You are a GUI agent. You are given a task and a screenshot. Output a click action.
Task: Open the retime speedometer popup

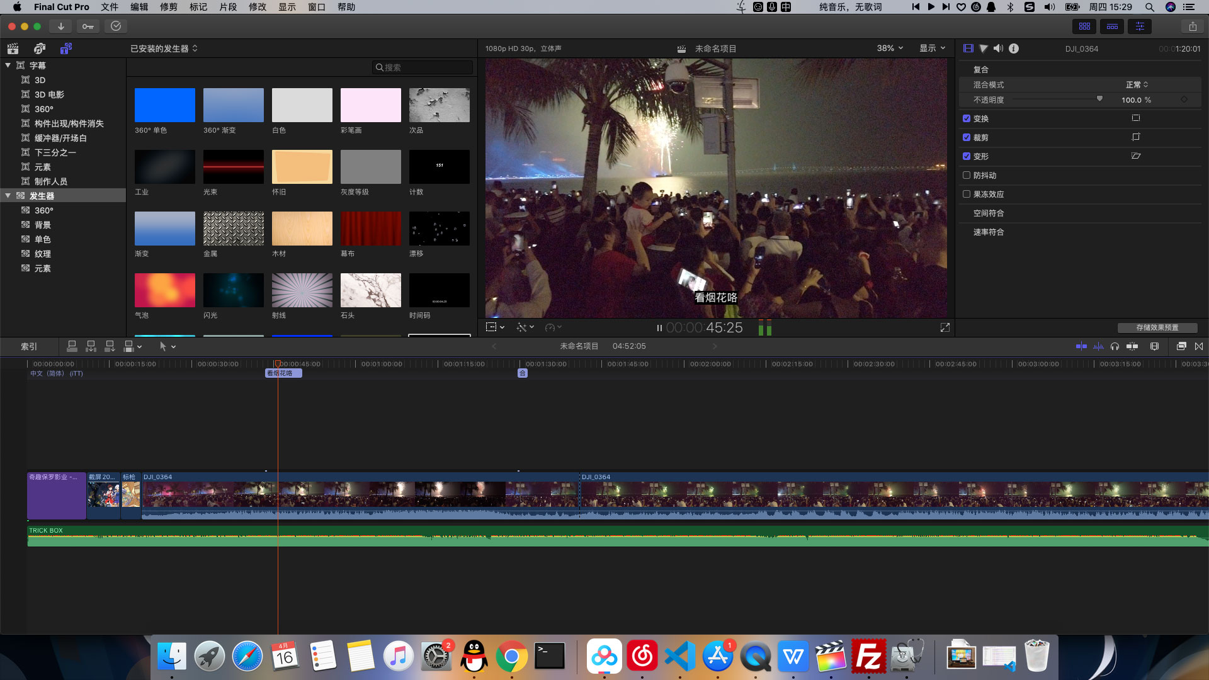[553, 327]
